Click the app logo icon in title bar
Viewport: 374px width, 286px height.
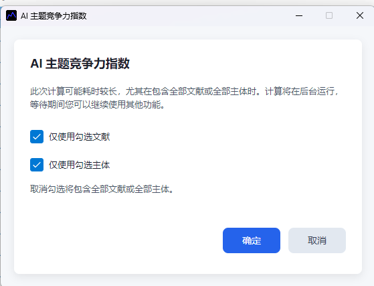11,15
